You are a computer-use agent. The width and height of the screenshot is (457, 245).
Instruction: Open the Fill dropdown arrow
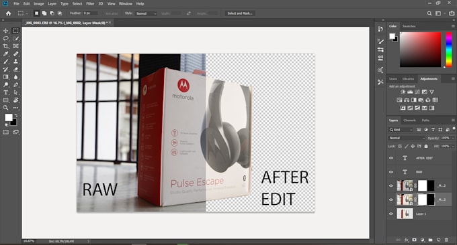[452, 147]
